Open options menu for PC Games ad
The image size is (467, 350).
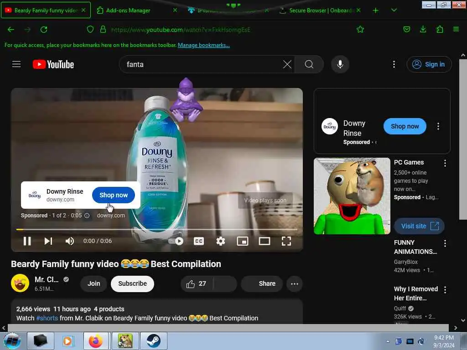(x=445, y=163)
